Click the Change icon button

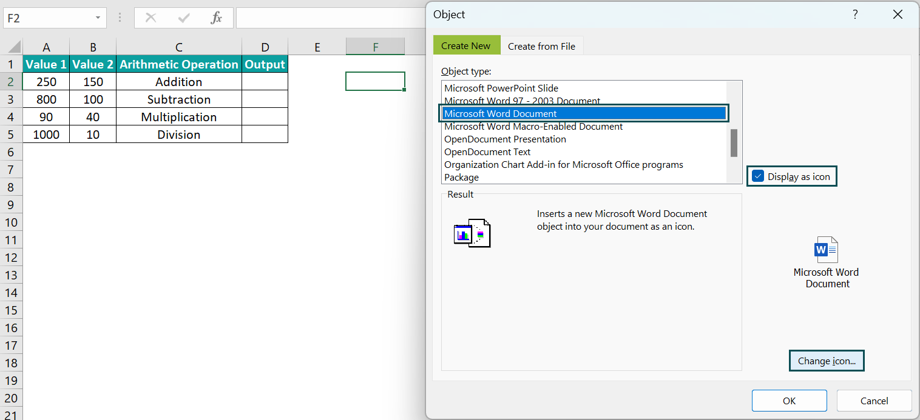pos(827,361)
